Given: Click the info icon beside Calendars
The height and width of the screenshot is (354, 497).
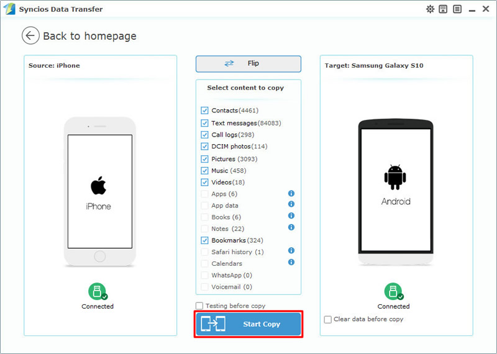Looking at the screenshot, I should (x=291, y=262).
